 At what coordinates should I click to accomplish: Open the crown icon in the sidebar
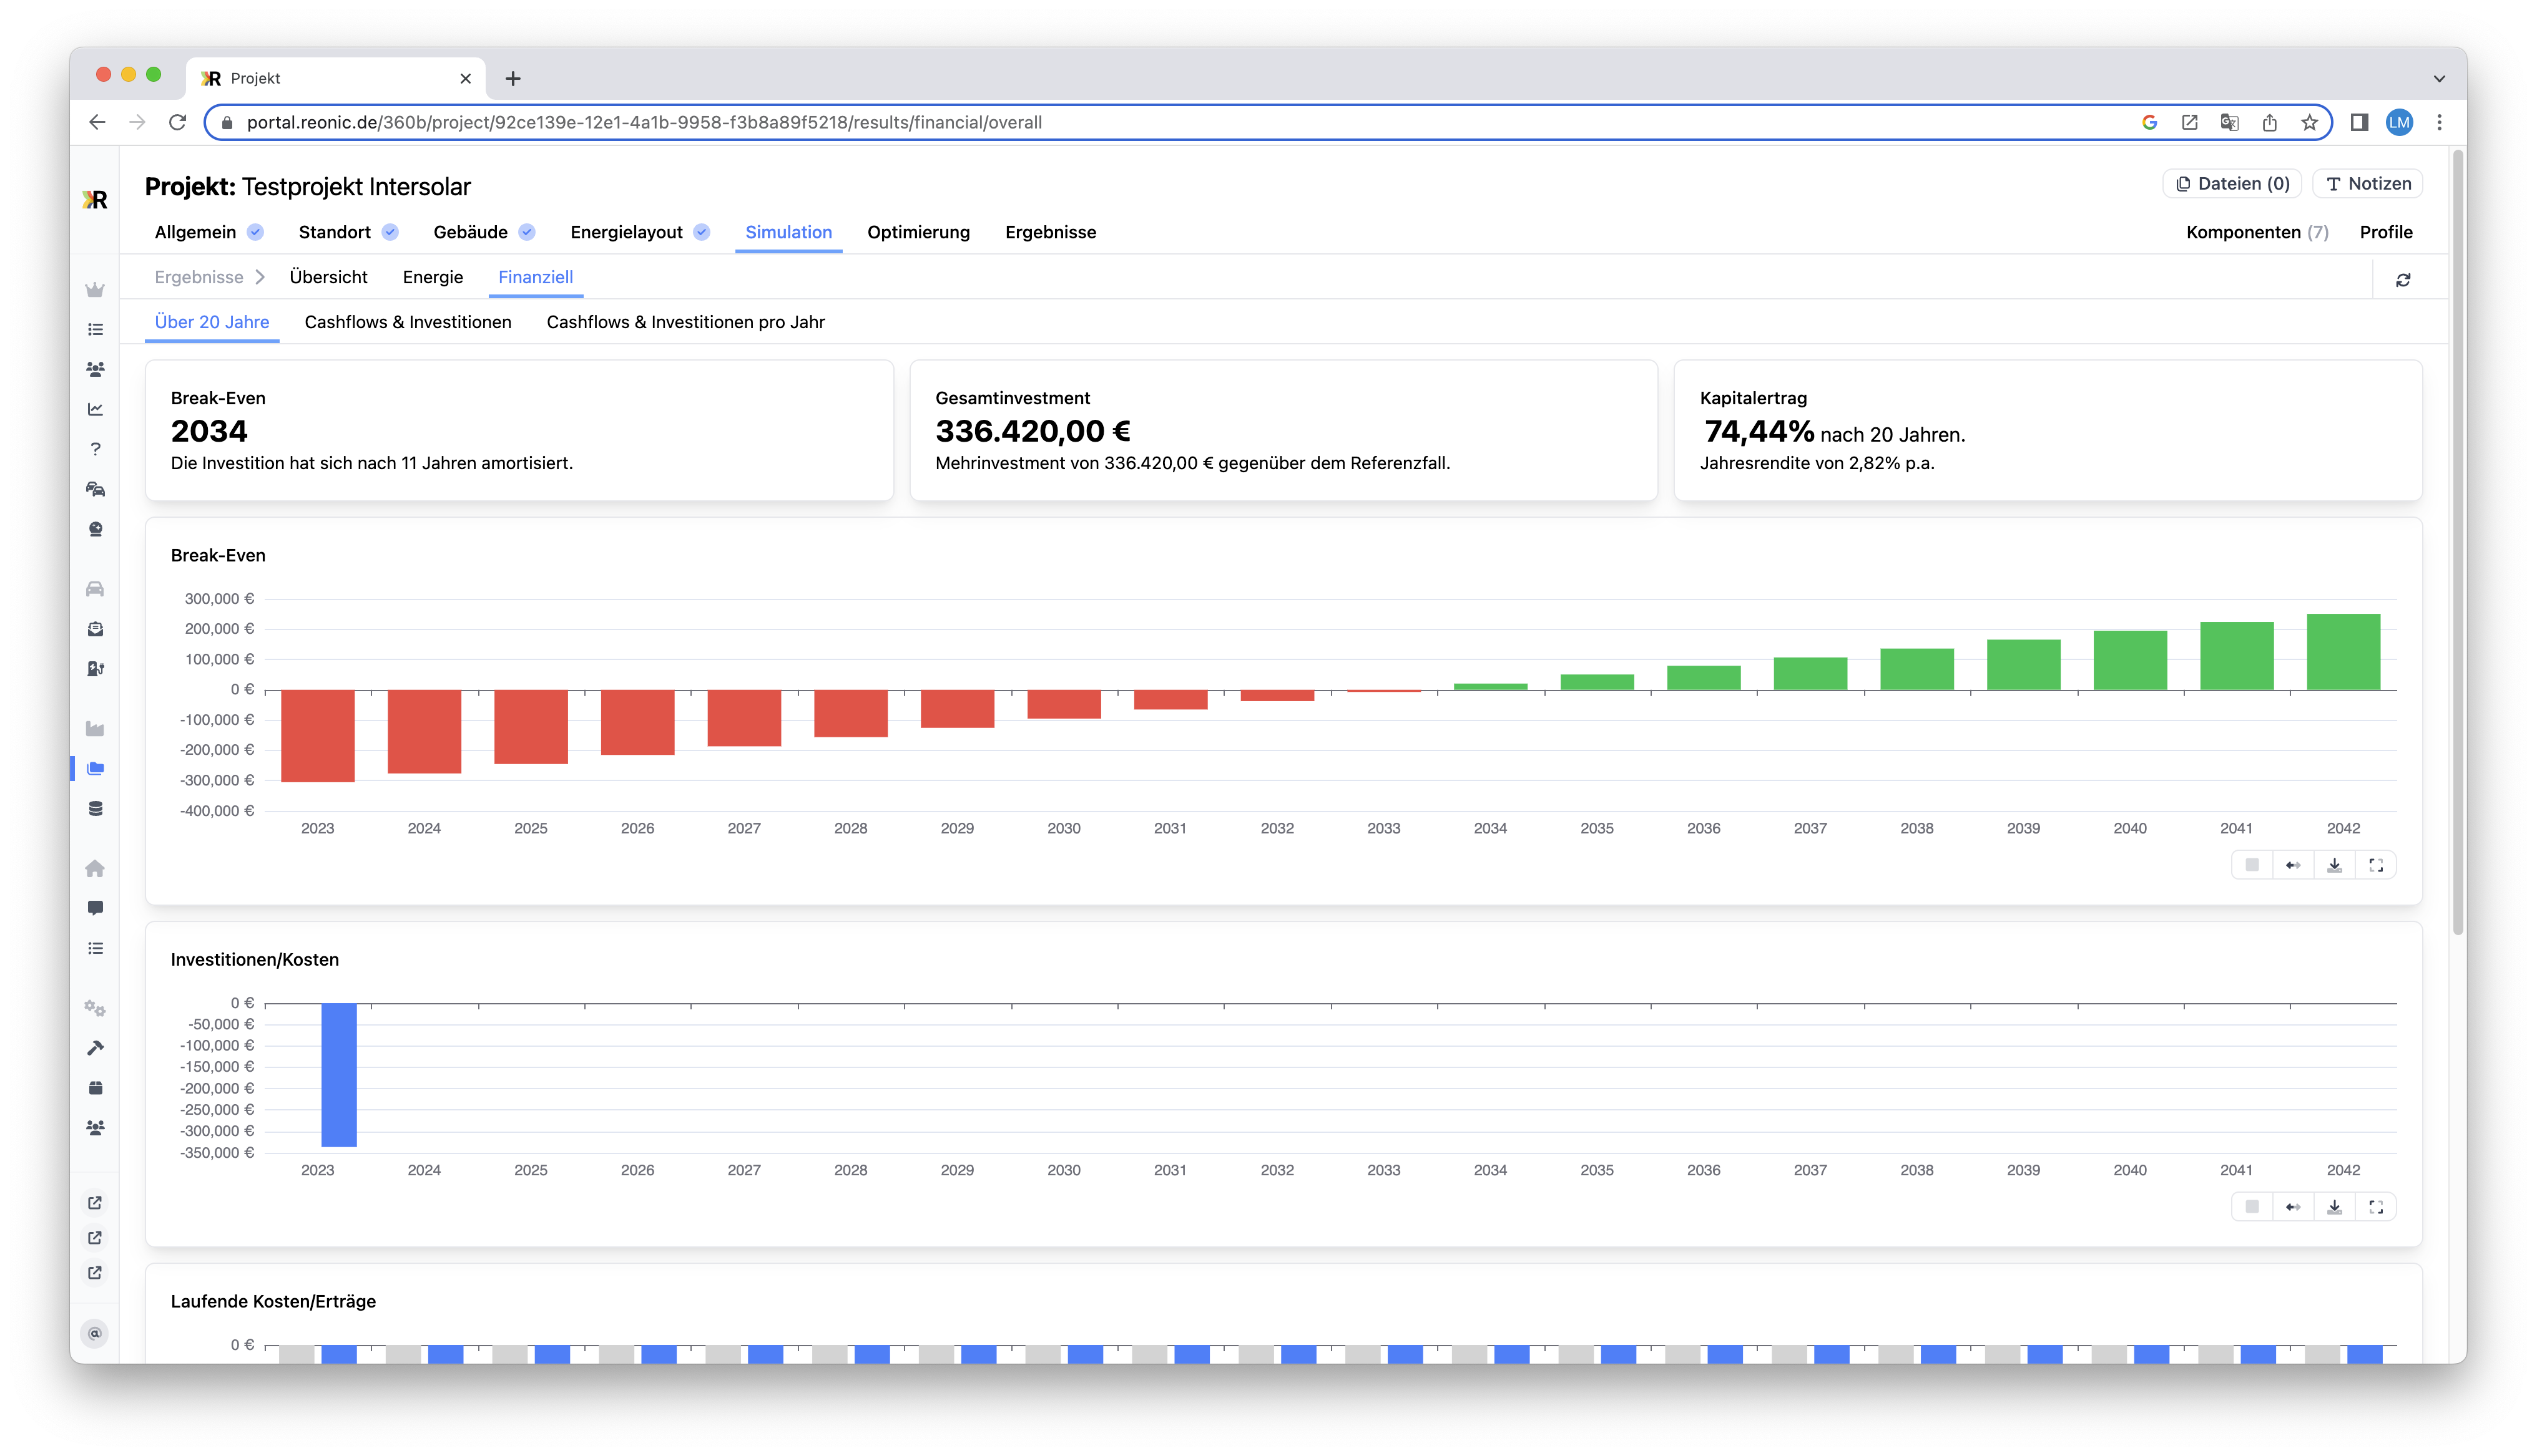[x=95, y=290]
